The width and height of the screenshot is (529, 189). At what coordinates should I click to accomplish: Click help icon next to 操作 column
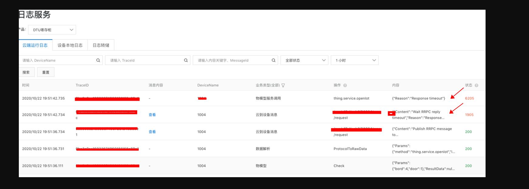pos(345,85)
